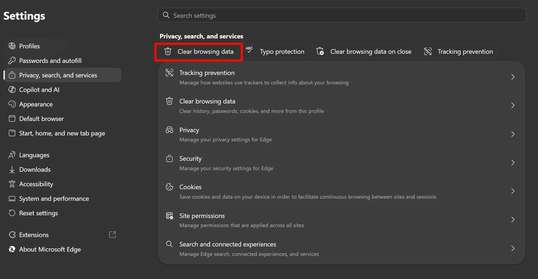Click the Tracking prevention quick button
The width and height of the screenshot is (538, 279).
(x=458, y=51)
